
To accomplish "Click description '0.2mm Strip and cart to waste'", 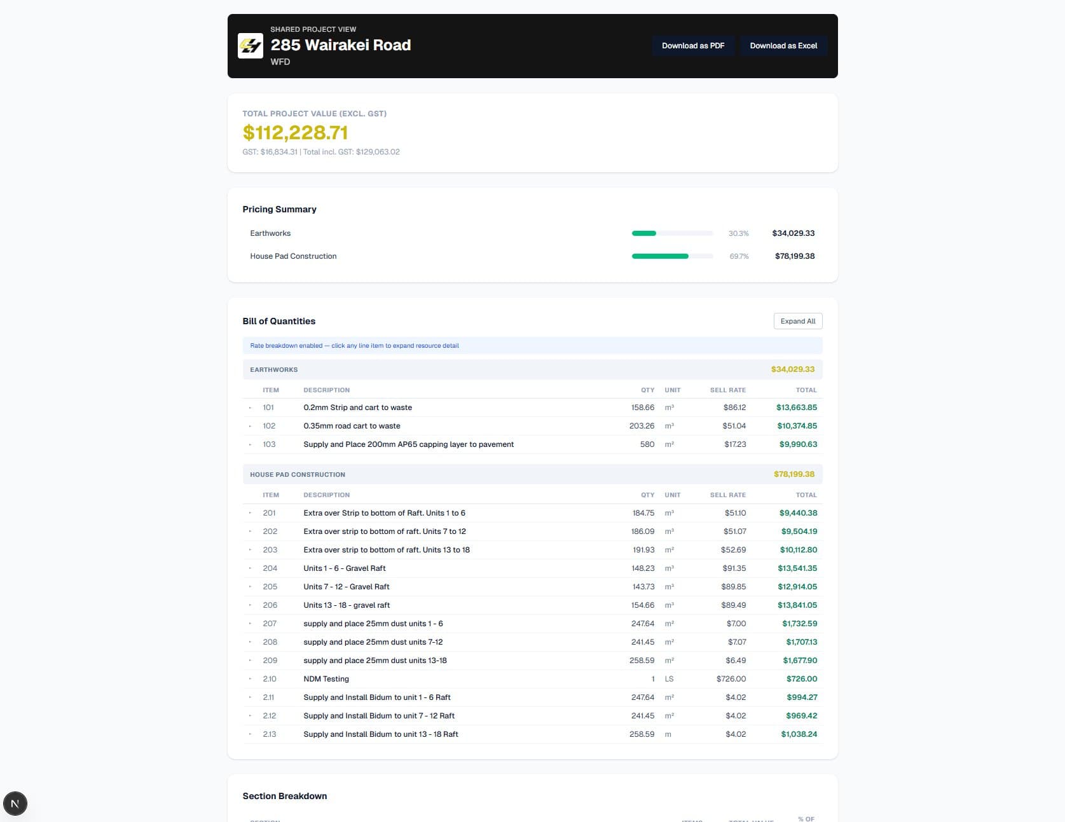I will tap(357, 408).
